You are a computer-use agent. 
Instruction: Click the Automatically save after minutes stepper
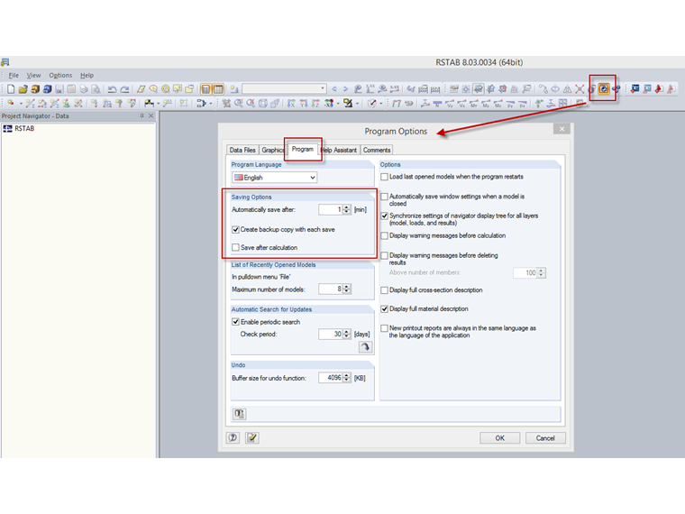click(346, 210)
